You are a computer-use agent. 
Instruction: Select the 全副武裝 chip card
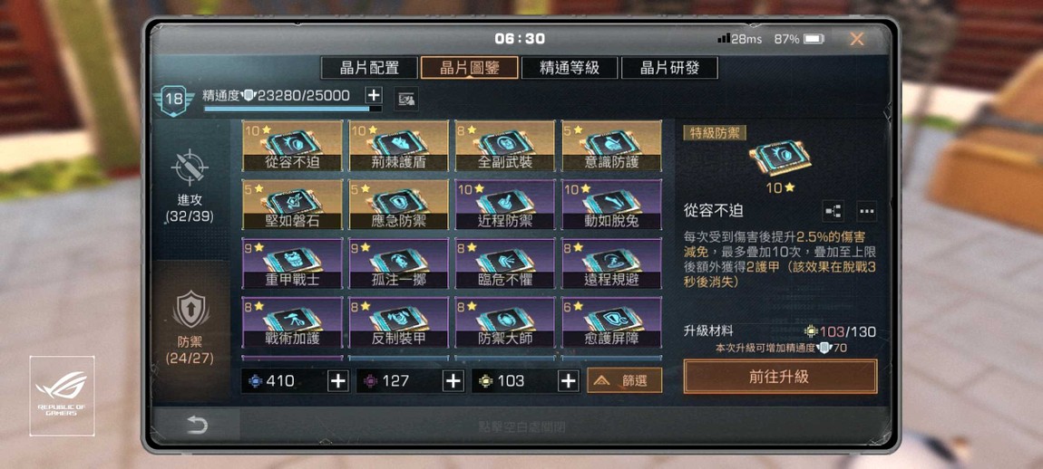(x=505, y=146)
